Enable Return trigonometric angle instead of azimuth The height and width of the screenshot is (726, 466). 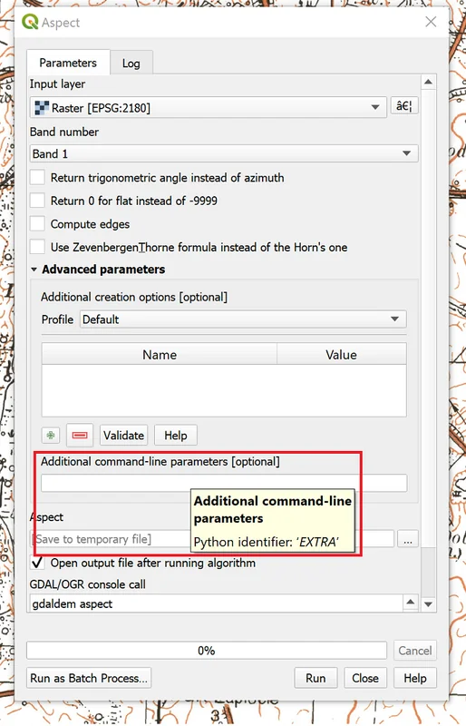coord(37,177)
